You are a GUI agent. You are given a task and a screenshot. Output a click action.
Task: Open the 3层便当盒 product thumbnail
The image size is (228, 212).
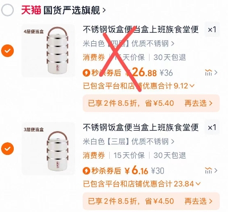tap(48, 149)
